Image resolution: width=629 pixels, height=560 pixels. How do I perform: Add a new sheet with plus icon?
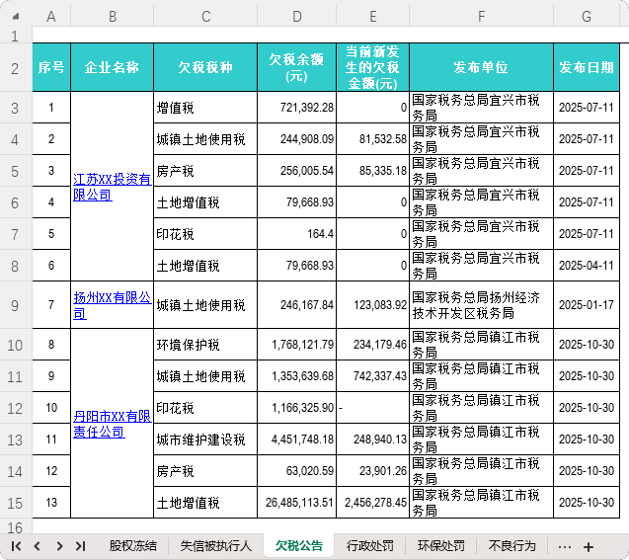589,547
